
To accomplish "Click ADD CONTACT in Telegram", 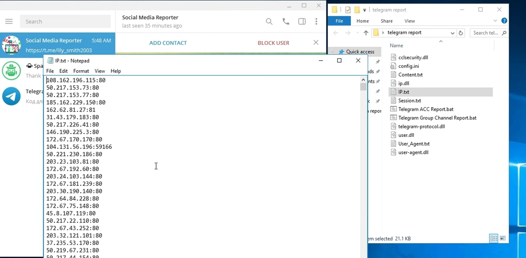I will coord(168,43).
